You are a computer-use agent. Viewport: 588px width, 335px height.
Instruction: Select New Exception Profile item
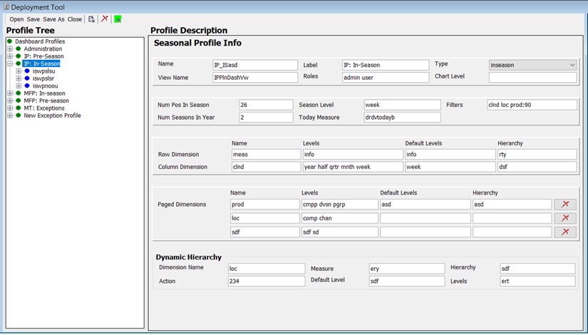[52, 115]
